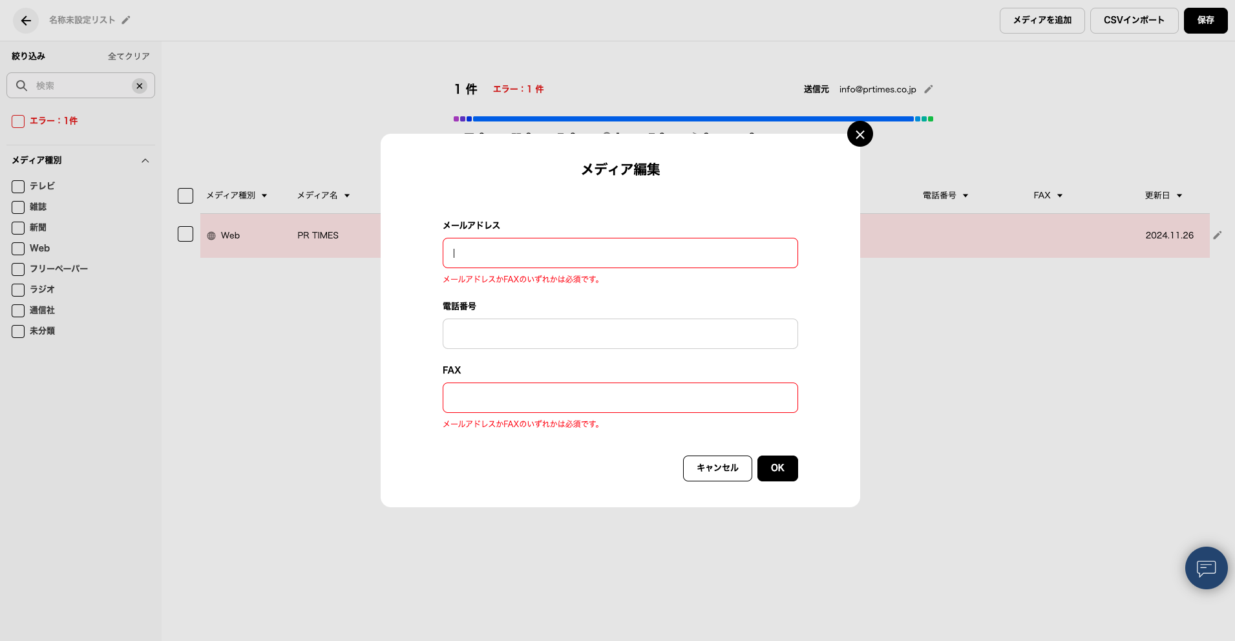This screenshot has width=1235, height=641.
Task: Tick the テレビ media type checkbox
Action: point(18,187)
